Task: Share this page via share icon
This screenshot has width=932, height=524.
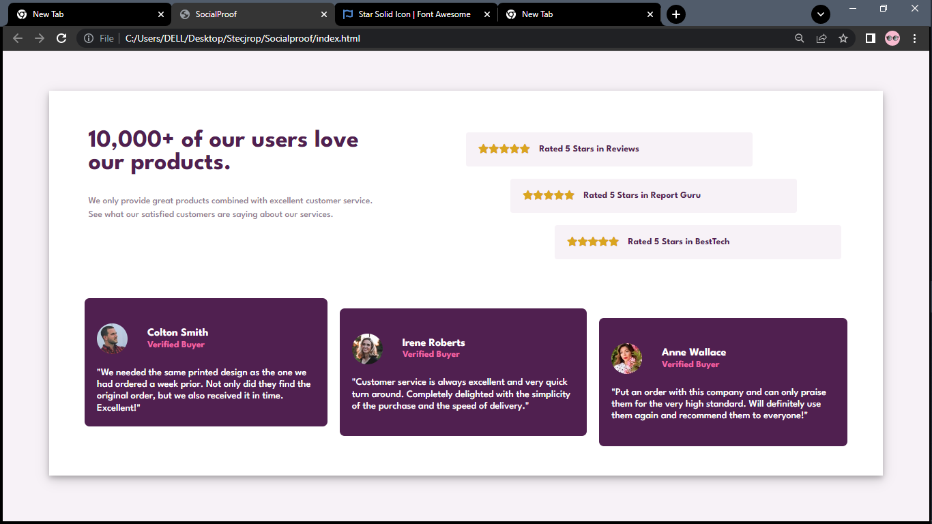Action: click(x=821, y=38)
